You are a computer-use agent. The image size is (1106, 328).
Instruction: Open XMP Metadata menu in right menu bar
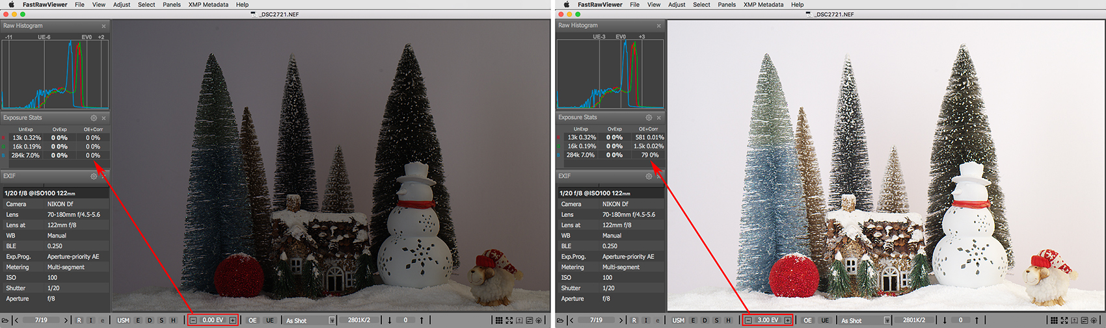click(x=763, y=5)
